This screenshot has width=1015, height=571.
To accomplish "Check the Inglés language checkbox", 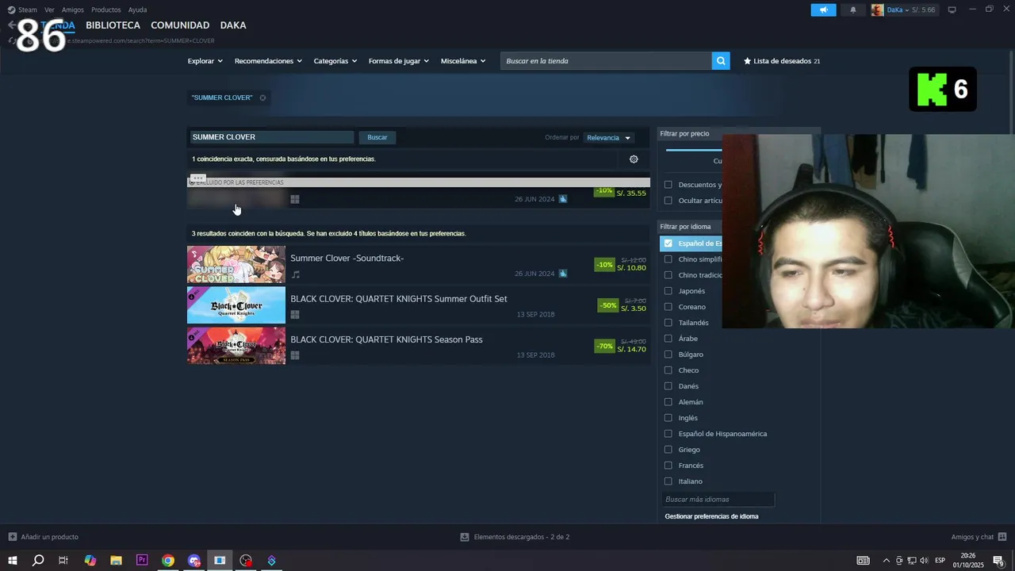I will [668, 418].
